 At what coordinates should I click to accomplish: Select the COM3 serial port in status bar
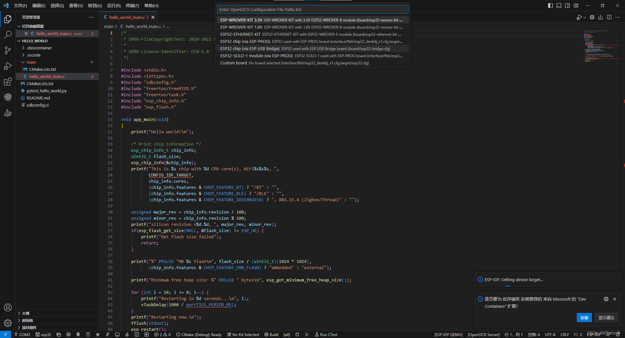(x=22, y=334)
